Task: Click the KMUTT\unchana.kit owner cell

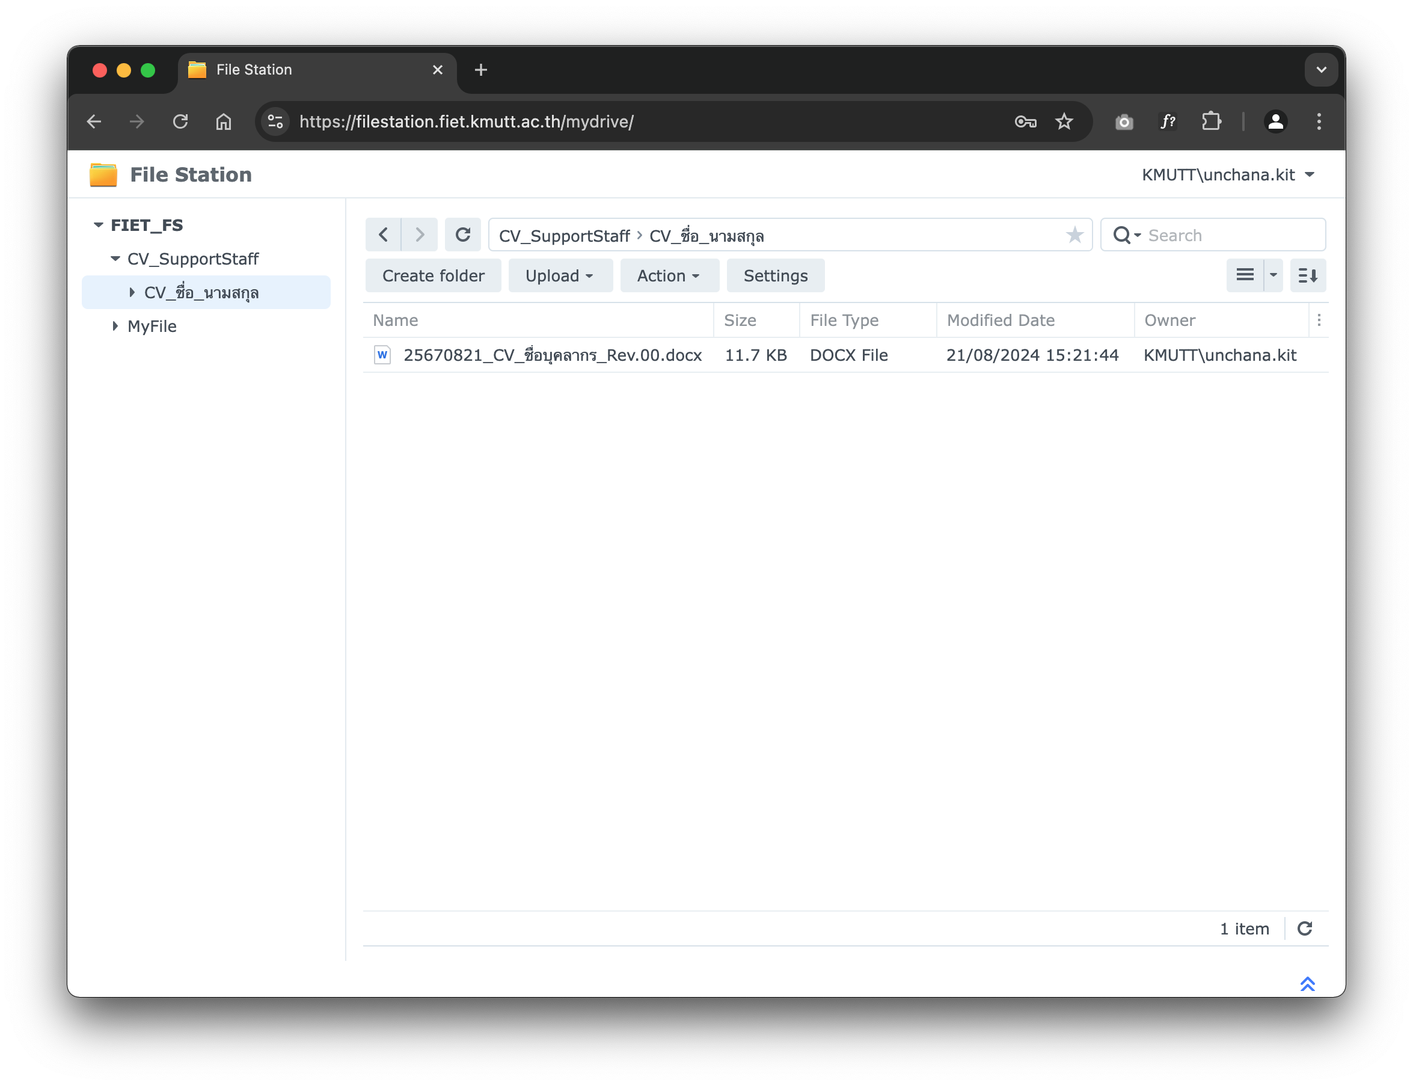Action: tap(1220, 355)
